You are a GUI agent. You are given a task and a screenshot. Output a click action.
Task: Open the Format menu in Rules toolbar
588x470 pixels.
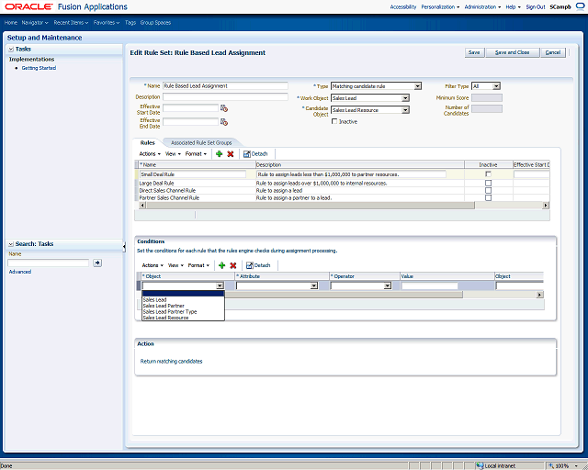click(196, 153)
